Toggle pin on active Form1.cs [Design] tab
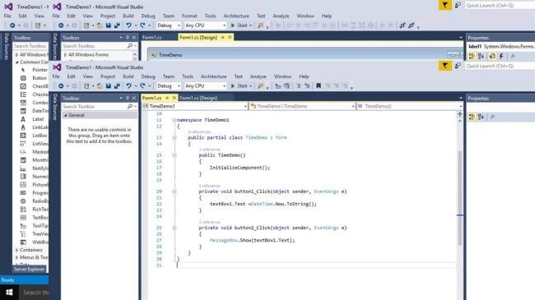535x300 pixels. click(223, 38)
